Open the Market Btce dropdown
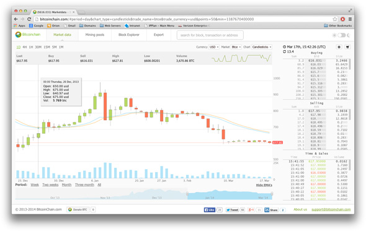The height and width of the screenshot is (231, 366). click(236, 47)
